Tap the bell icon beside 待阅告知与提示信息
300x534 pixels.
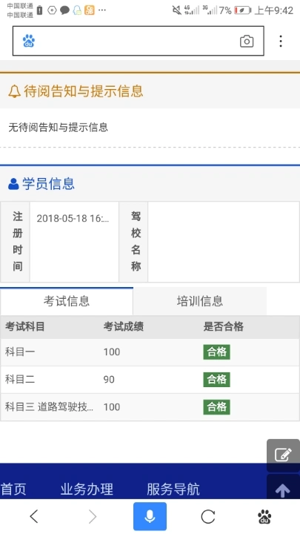(14, 91)
